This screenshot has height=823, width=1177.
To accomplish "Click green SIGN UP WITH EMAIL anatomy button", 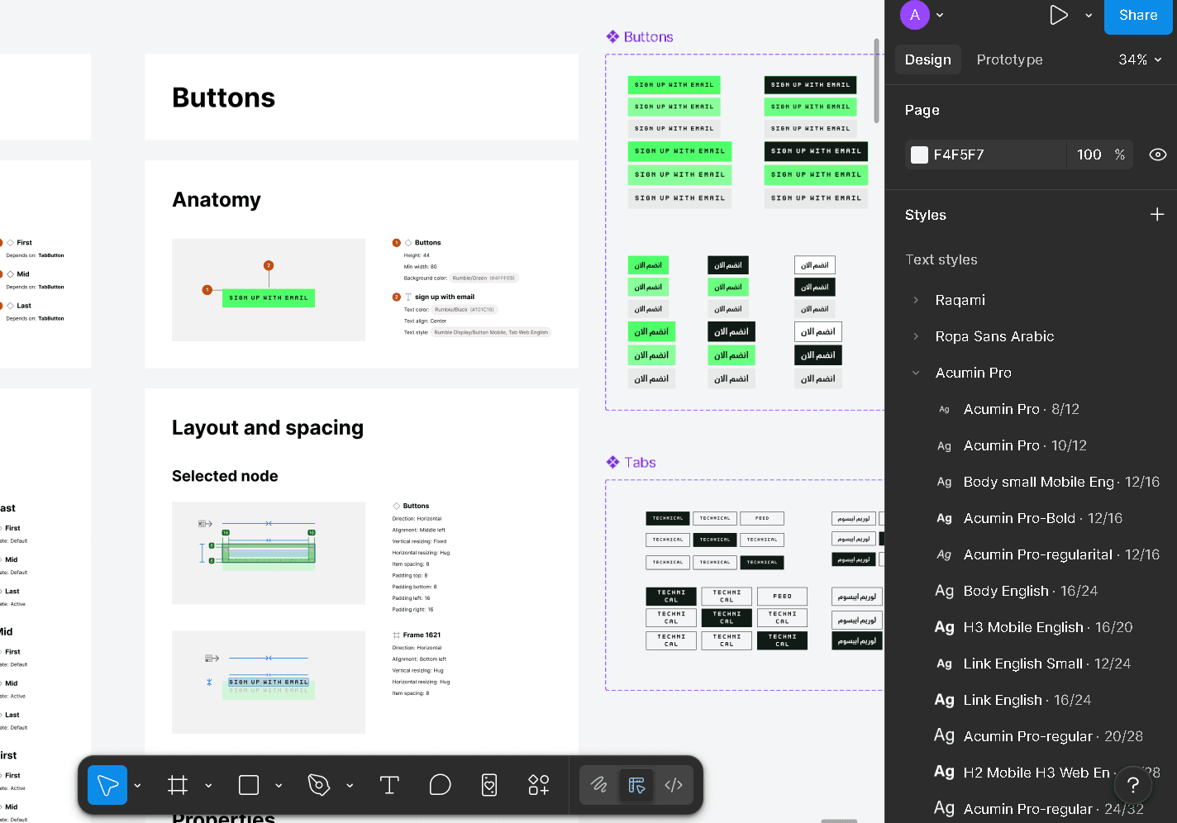I will (269, 297).
